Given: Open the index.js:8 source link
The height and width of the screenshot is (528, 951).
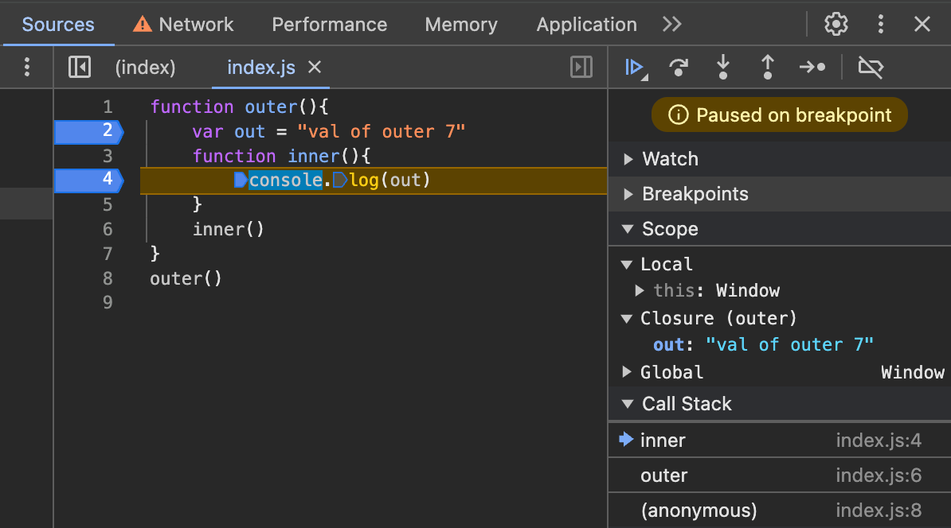Looking at the screenshot, I should coord(879,510).
